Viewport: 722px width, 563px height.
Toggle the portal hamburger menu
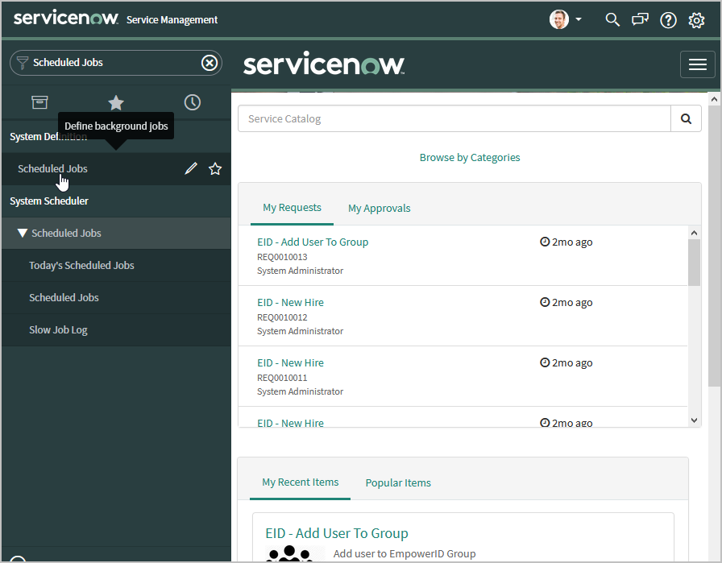click(x=697, y=64)
